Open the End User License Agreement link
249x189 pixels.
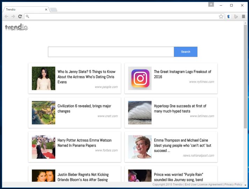204,184
